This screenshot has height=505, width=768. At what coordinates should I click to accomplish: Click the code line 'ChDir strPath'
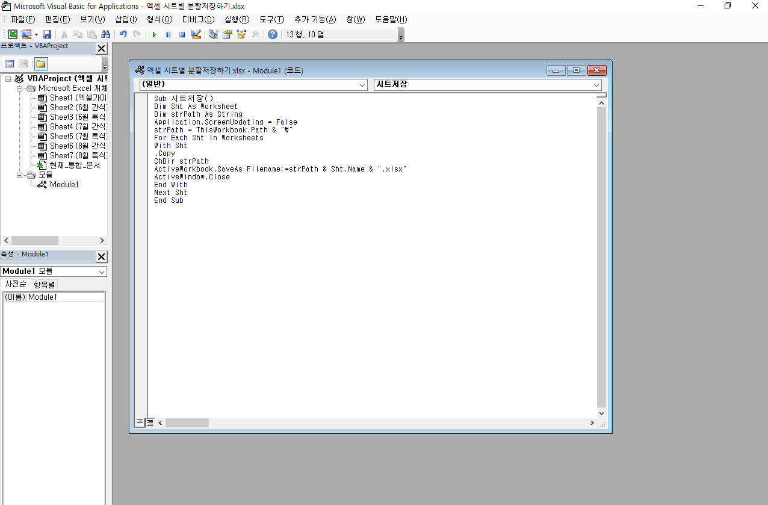[x=181, y=161]
